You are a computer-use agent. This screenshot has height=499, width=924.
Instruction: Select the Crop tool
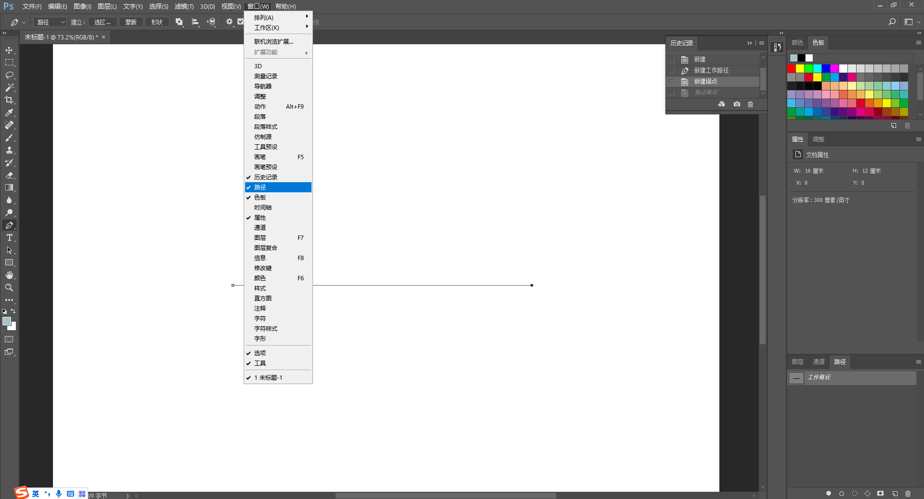click(9, 100)
